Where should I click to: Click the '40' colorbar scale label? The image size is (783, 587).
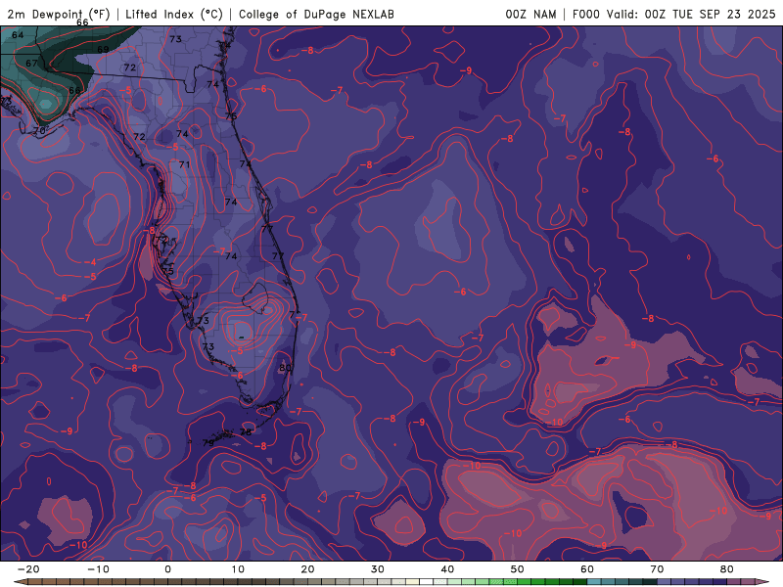(x=447, y=569)
